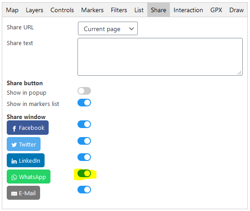Toggle the highlighted WhatsApp switch
Image resolution: width=250 pixels, height=211 pixels.
(84, 173)
